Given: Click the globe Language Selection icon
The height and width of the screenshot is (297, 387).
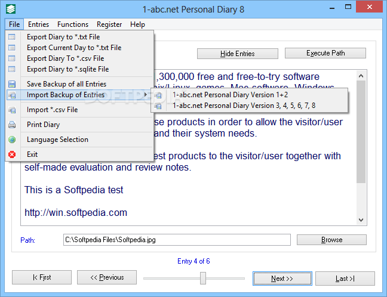Looking at the screenshot, I should tap(12, 140).
